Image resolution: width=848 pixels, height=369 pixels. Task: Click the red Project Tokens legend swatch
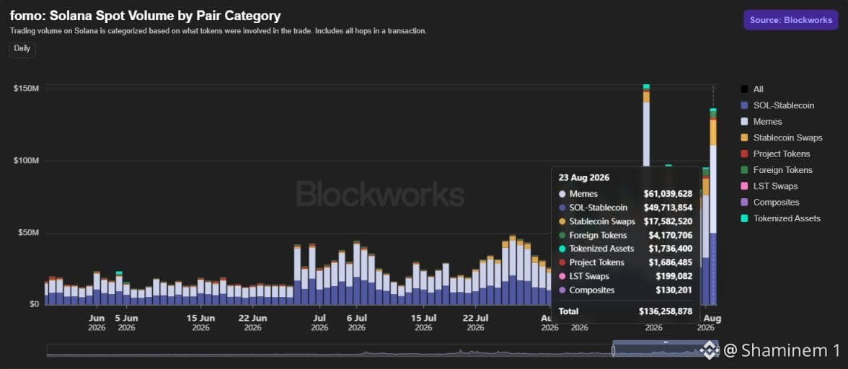[x=744, y=154]
